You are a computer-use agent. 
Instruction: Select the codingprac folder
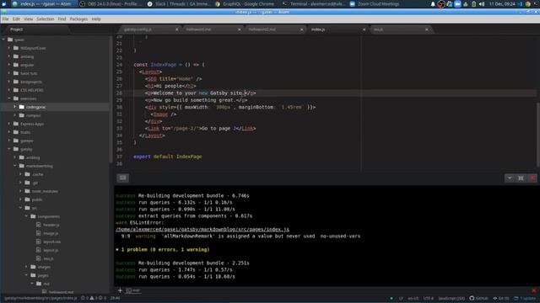click(35, 107)
